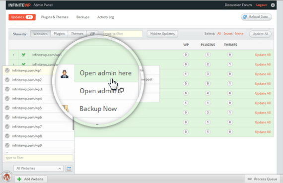Click the Reload Data button
This screenshot has width=283, height=183.
click(256, 17)
